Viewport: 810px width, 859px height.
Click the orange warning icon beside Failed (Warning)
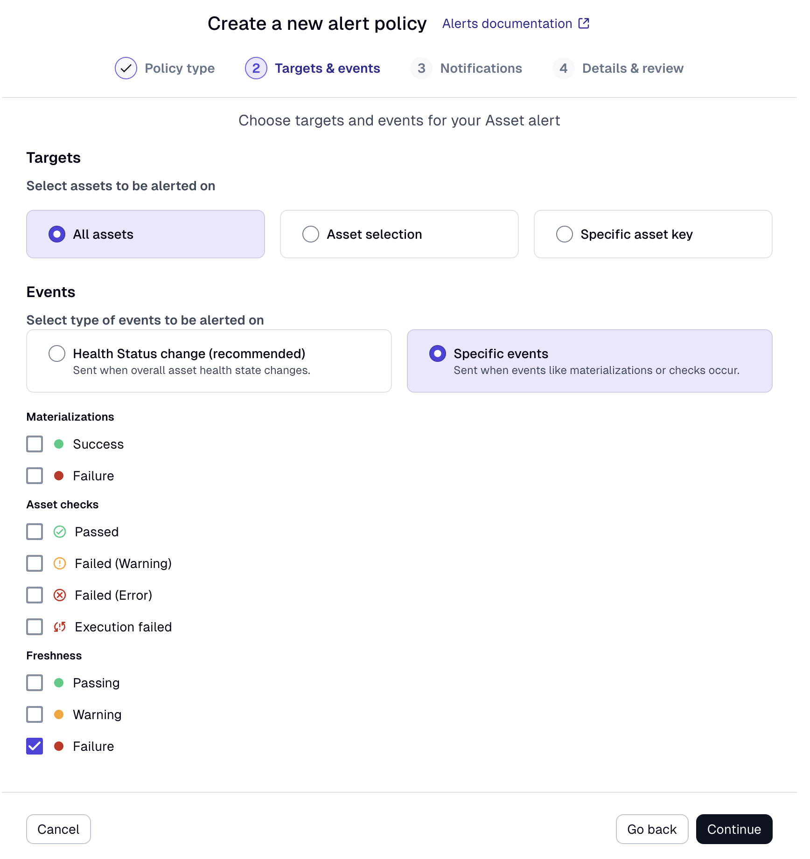(60, 563)
